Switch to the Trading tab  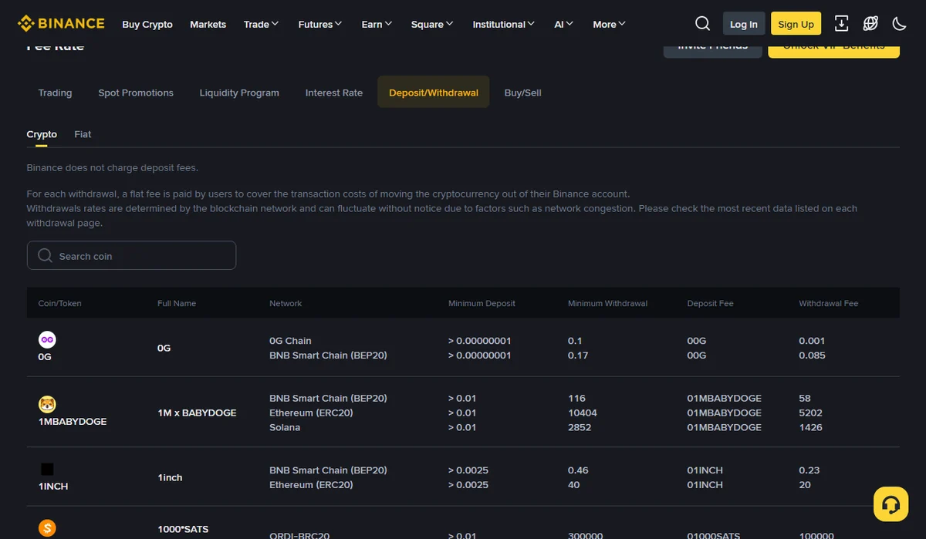[x=55, y=93]
